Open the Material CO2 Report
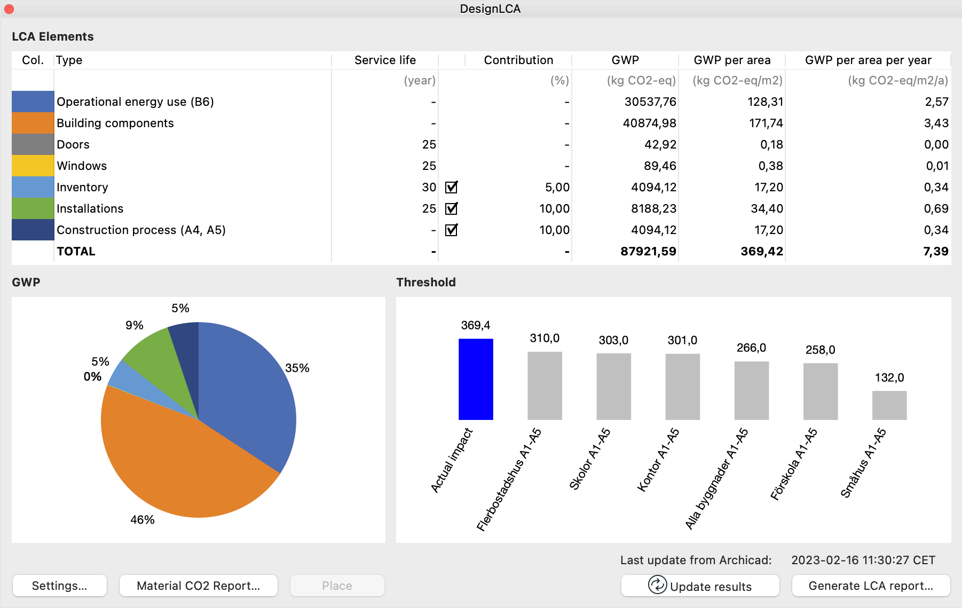This screenshot has height=608, width=962. click(199, 586)
